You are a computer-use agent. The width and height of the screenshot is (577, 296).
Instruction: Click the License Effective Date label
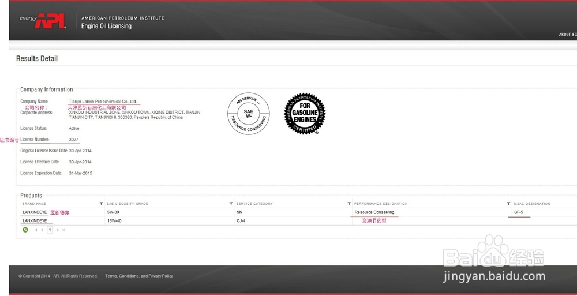tap(40, 162)
